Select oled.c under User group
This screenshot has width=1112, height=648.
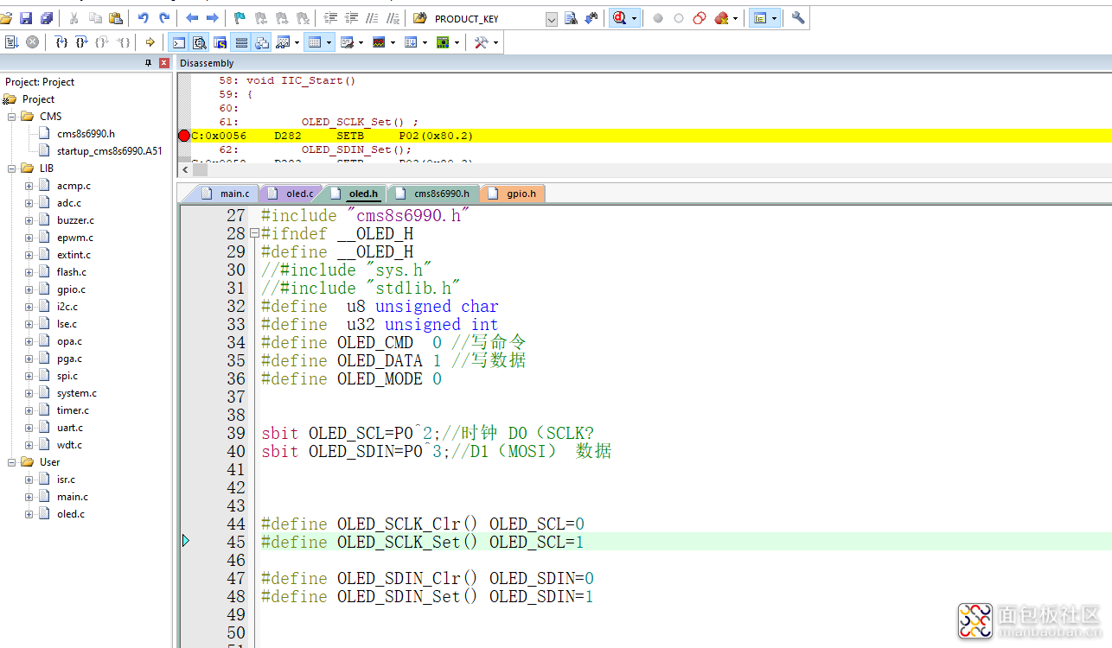(x=71, y=514)
